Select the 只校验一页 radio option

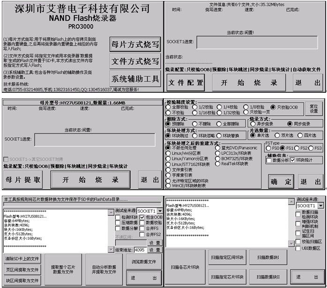[x=246, y=112]
